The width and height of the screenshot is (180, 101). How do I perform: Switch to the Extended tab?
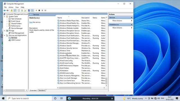coord(33,90)
